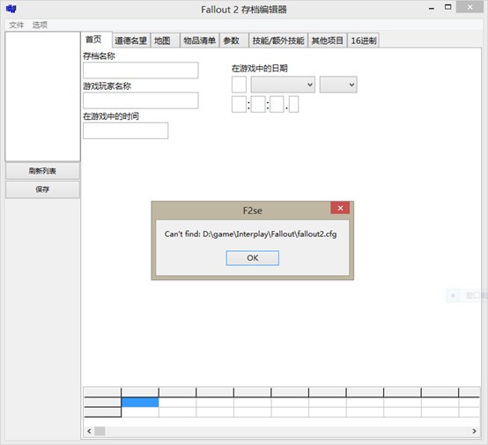Click the right arrow of horizontal scrollbar
This screenshot has width=488, height=445.
474,431
